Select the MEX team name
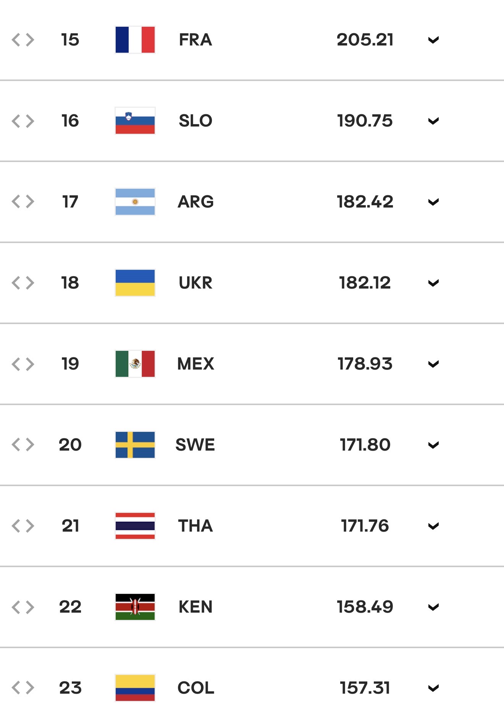The height and width of the screenshot is (725, 504). [x=195, y=364]
